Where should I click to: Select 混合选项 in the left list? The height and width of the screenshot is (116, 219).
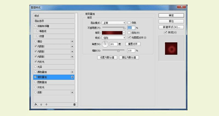click(x=54, y=21)
